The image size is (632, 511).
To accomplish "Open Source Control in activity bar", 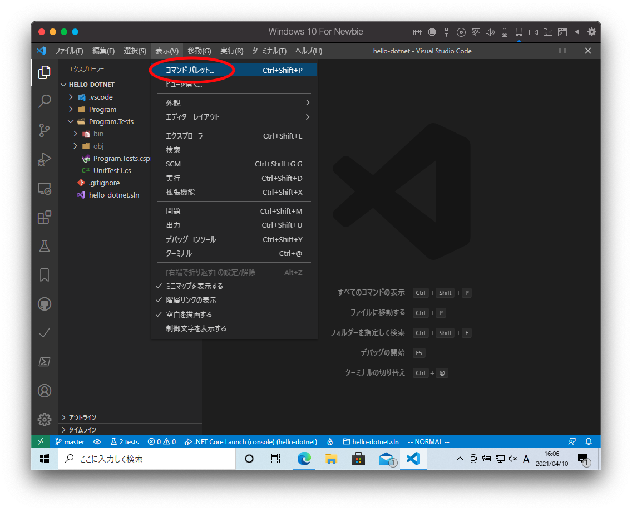I will click(x=45, y=130).
